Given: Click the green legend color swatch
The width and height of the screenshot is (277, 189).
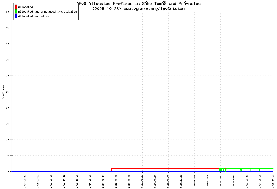Looking at the screenshot, I should pyautogui.click(x=16, y=12).
